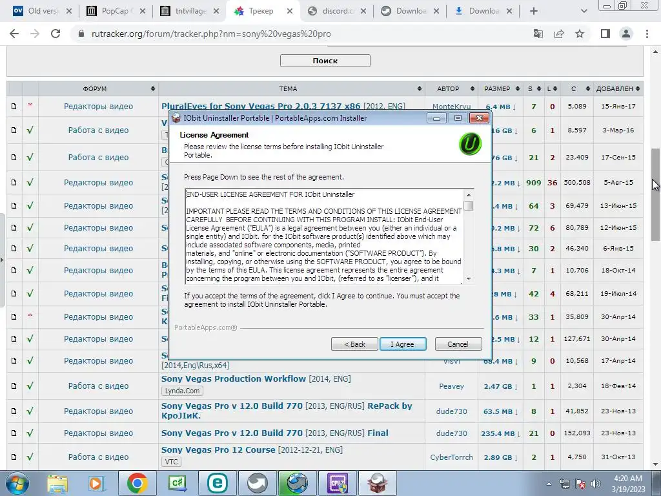The height and width of the screenshot is (496, 661).
Task: Open Sony Vegas Pro 12 Course topic
Action: 218,449
